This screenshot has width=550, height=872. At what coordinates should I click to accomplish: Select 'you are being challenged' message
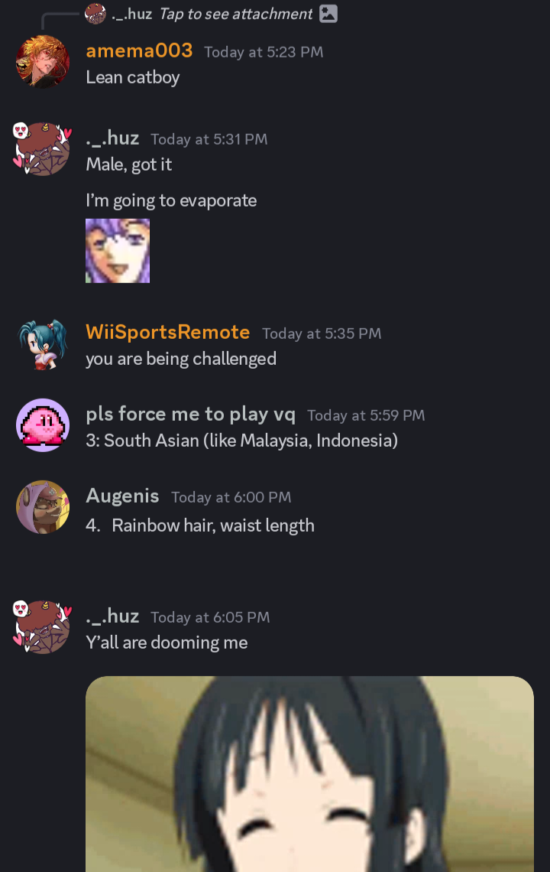pyautogui.click(x=181, y=359)
